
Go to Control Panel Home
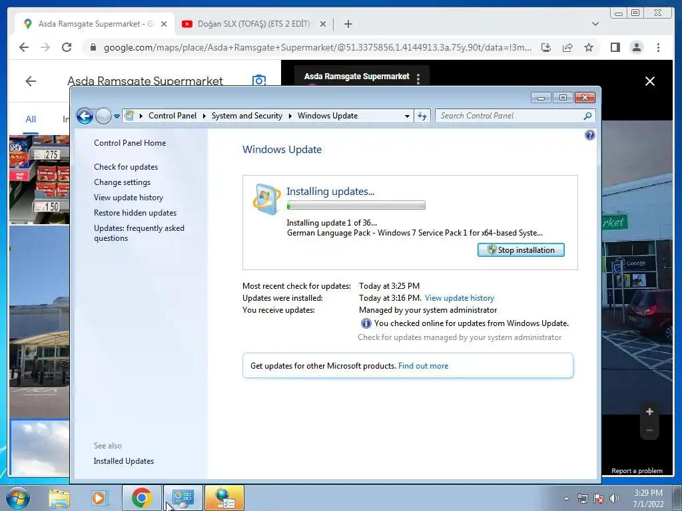[130, 143]
